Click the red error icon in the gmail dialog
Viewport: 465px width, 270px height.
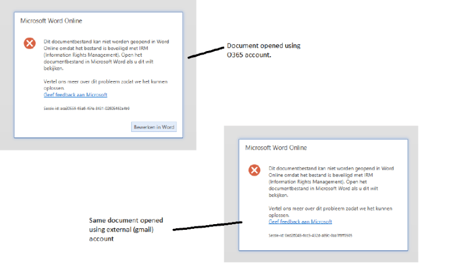254,170
